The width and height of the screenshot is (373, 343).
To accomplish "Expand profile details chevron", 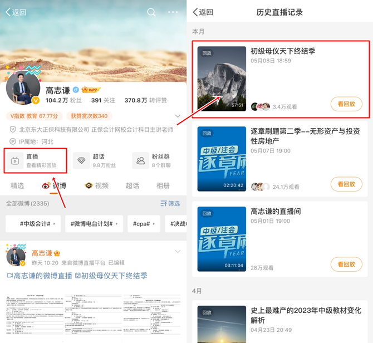I will point(178,116).
